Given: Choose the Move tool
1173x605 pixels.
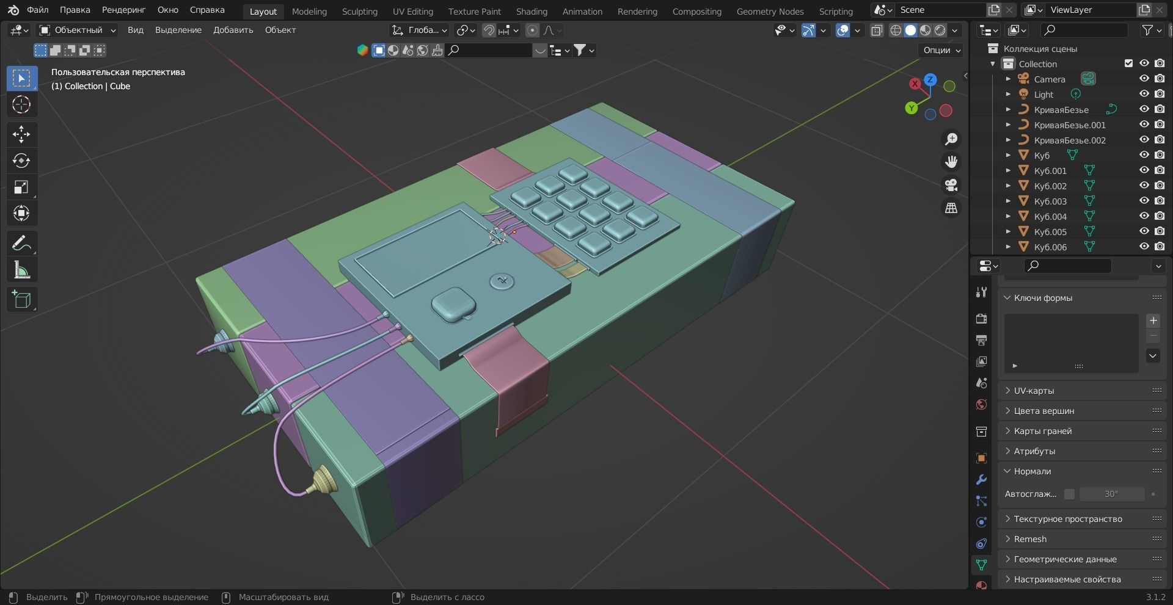Looking at the screenshot, I should (x=21, y=134).
